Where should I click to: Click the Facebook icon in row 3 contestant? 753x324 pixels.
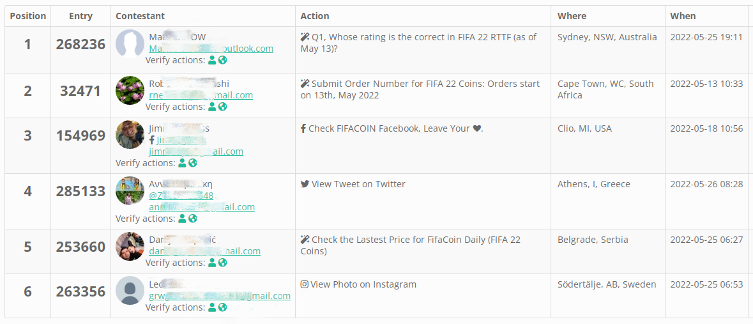pos(152,140)
